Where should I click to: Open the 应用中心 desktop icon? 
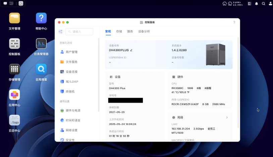click(14, 95)
